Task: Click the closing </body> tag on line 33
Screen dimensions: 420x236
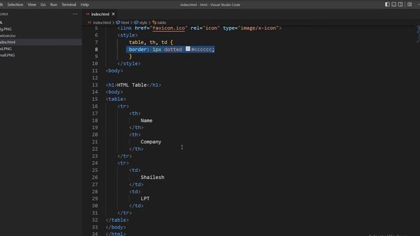Action: (115, 227)
